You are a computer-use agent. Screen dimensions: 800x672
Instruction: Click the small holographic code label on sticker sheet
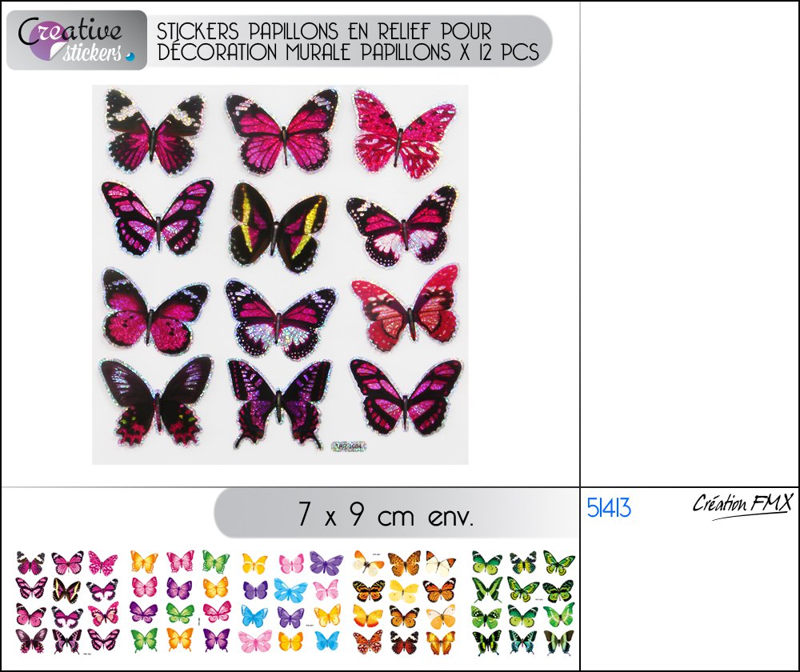click(349, 447)
